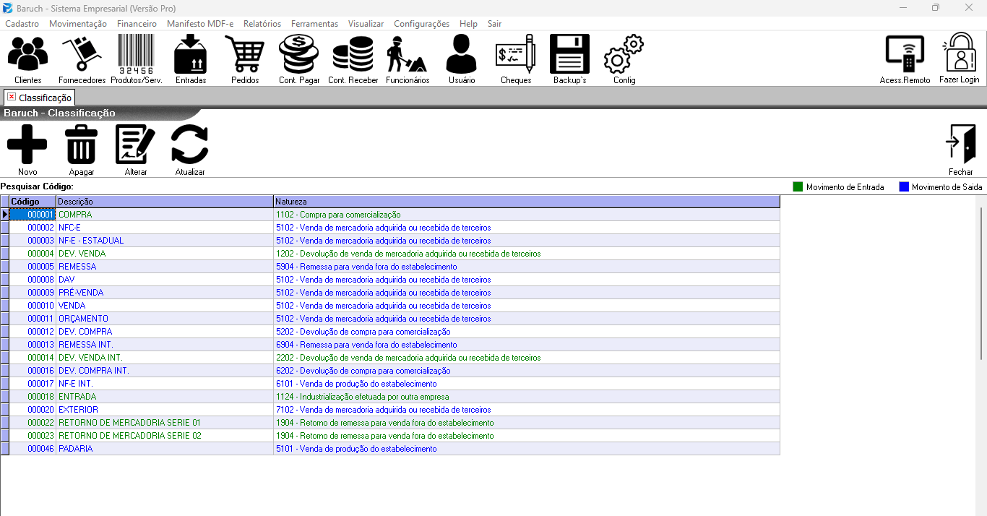The height and width of the screenshot is (516, 987).
Task: Click the Fazer Login padlock icon
Action: (x=960, y=53)
